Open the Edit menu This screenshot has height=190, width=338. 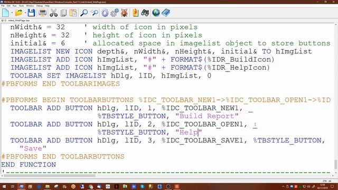[8, 6]
